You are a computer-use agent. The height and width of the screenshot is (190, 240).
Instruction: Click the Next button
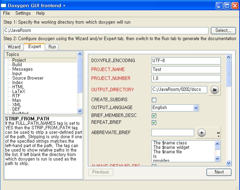219,172
